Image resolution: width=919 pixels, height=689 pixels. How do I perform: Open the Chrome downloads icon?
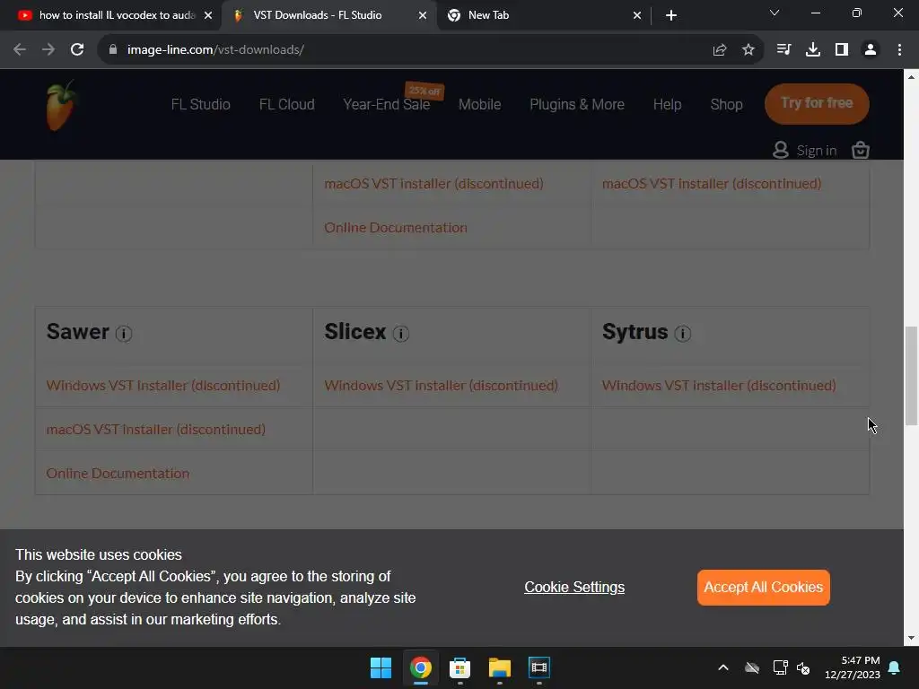(812, 50)
